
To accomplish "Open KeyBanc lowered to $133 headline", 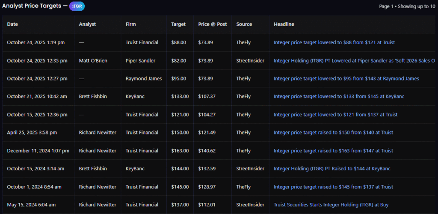I will (339, 97).
